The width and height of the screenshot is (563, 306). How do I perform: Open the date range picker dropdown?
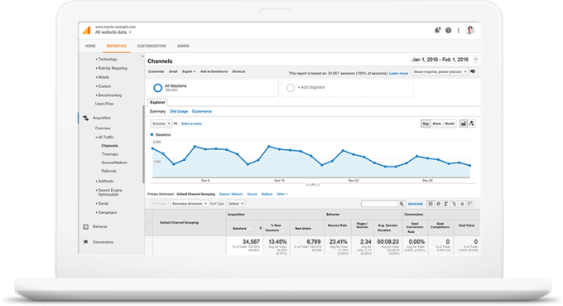445,60
